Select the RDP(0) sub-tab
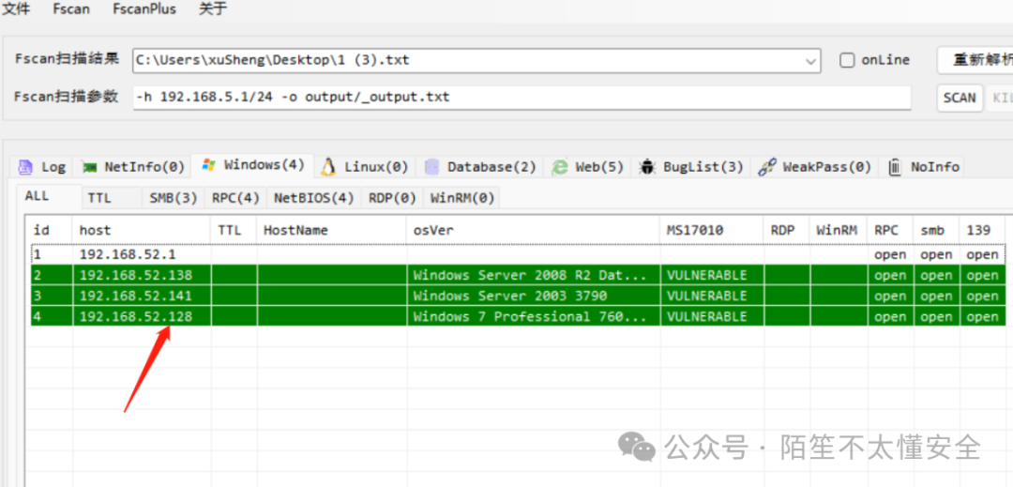 [392, 198]
